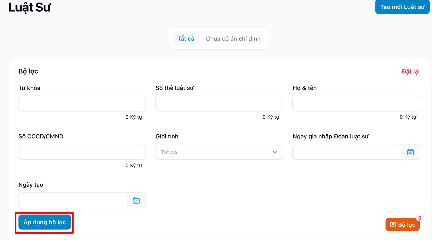Focus the Số CCCD/CMND input field
The width and height of the screenshot is (432, 240).
click(x=82, y=152)
